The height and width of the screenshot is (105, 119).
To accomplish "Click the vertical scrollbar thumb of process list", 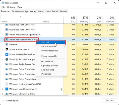I will (118, 55).
